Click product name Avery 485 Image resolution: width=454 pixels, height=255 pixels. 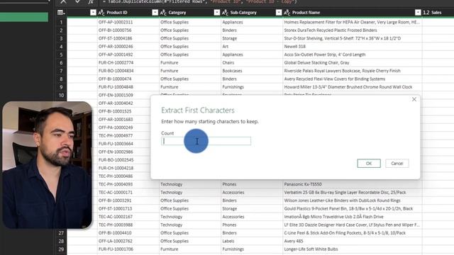294,241
